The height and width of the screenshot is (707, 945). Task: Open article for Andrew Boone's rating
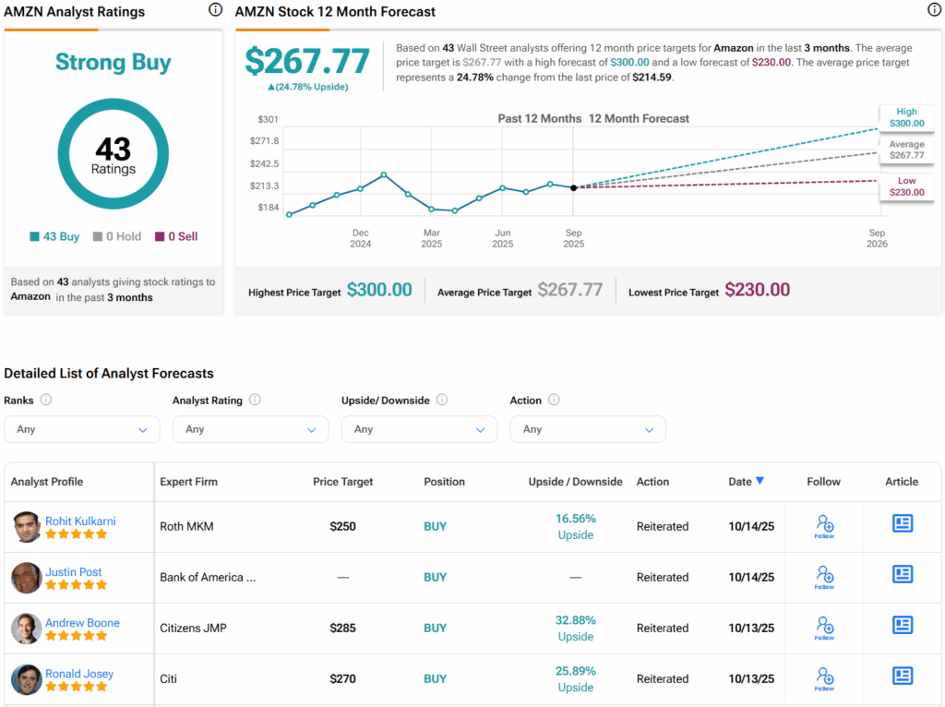pos(902,625)
